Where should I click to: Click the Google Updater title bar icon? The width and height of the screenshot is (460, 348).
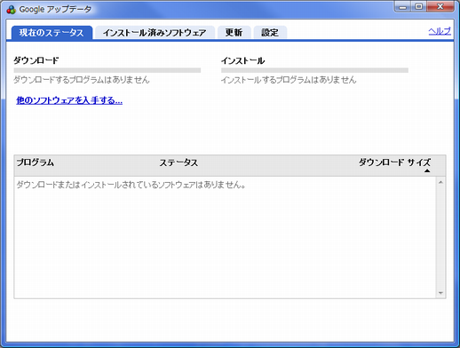click(12, 10)
